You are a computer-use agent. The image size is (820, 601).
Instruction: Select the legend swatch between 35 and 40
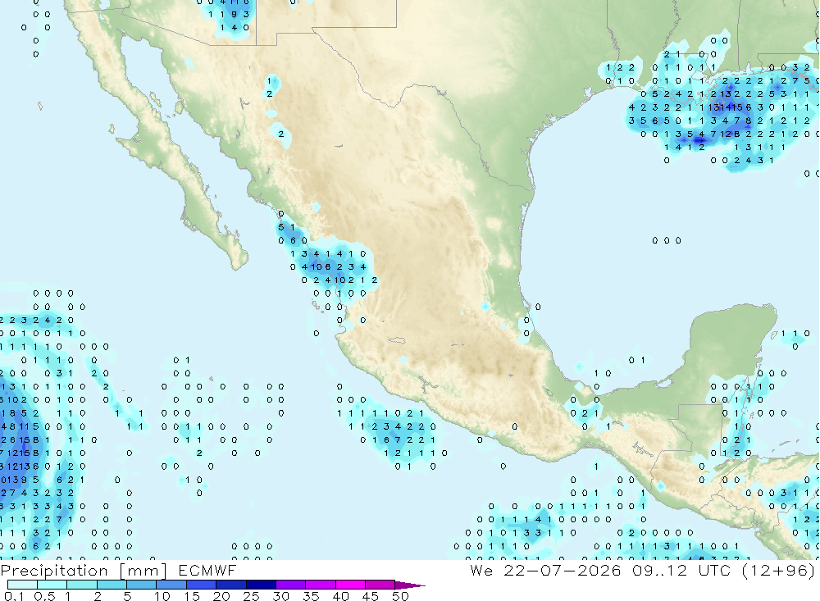320,585
